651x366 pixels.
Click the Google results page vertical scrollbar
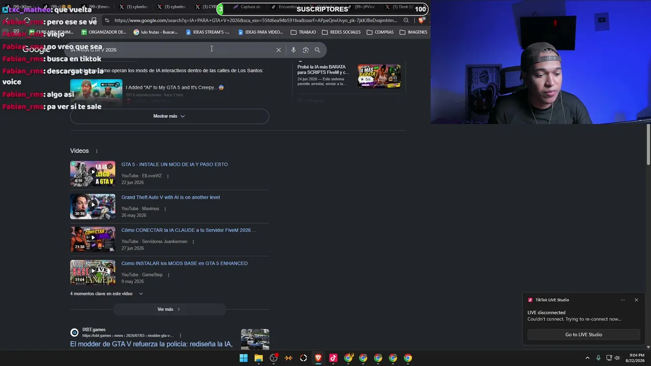pos(648,144)
